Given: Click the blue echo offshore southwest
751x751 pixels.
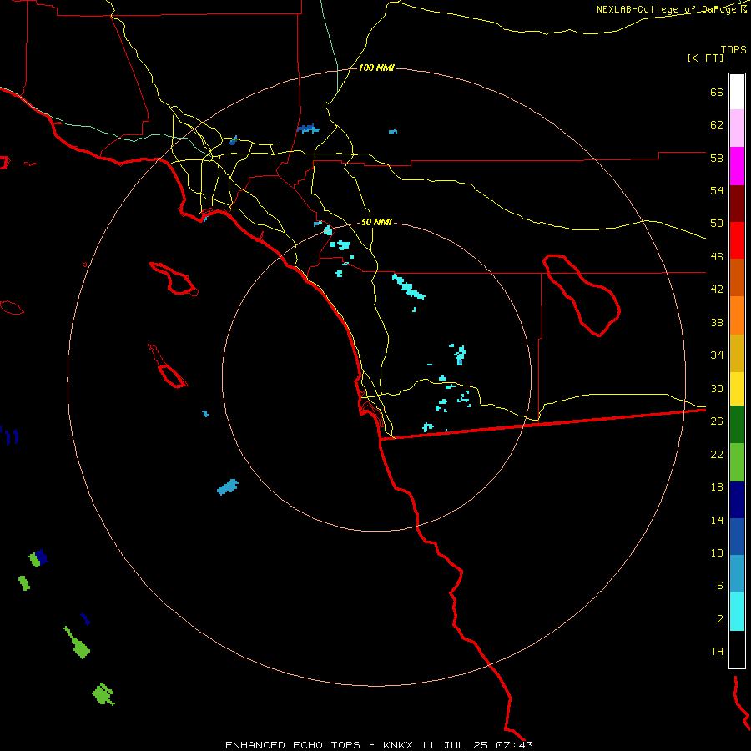Looking at the screenshot, I should click(228, 487).
